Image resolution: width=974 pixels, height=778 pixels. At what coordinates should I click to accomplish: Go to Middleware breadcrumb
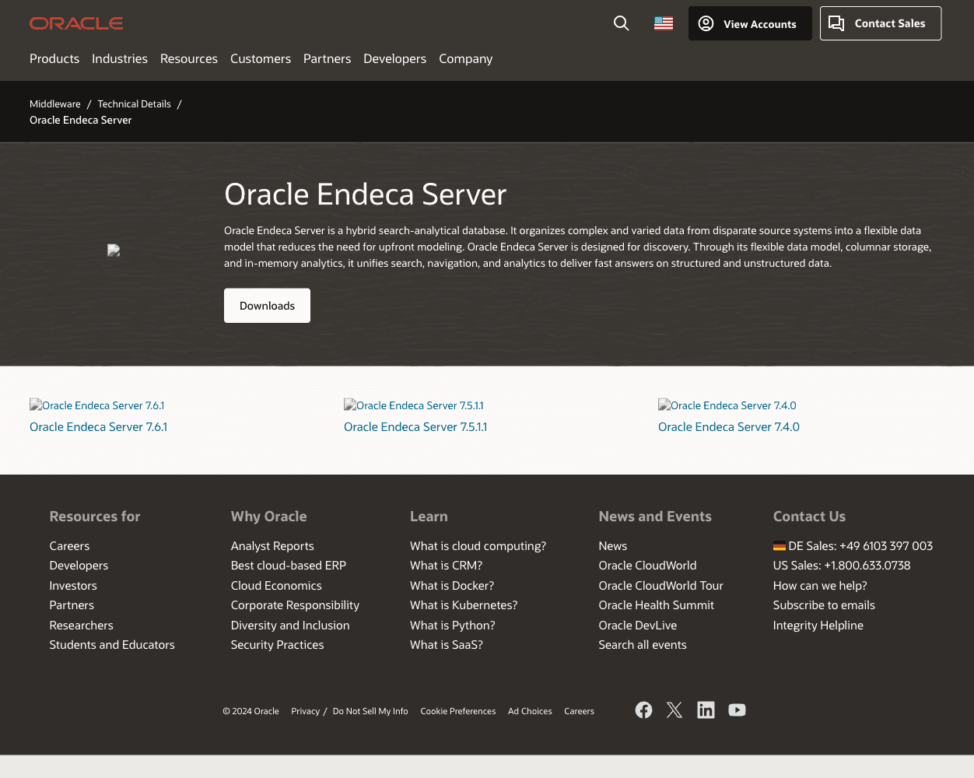55,103
